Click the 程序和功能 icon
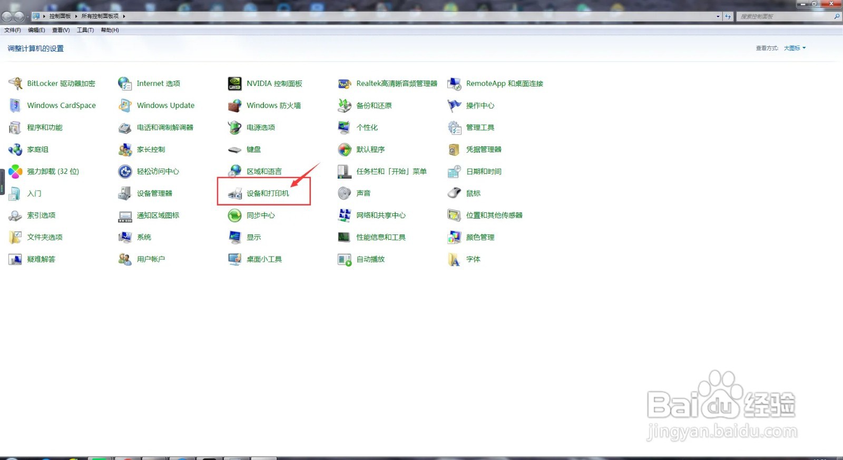Viewport: 843px width, 460px height. 15,128
